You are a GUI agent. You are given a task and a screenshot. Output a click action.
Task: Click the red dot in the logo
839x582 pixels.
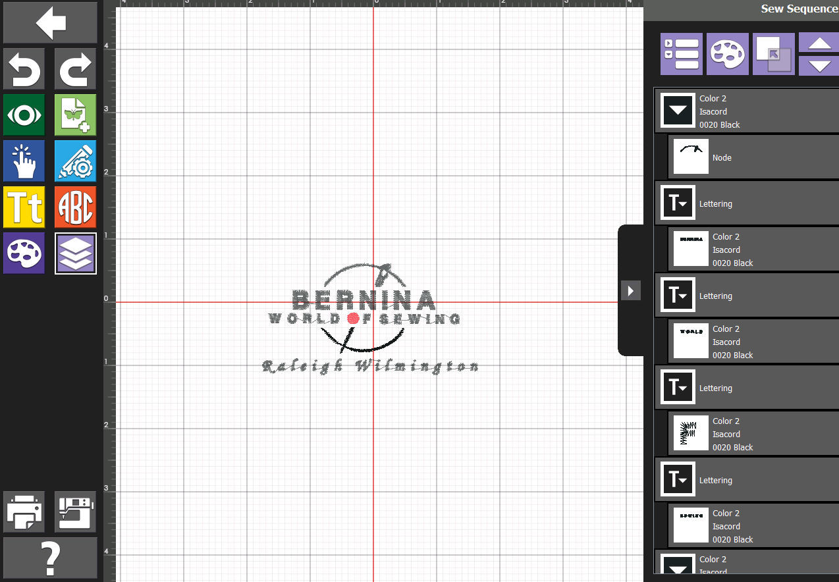[353, 319]
